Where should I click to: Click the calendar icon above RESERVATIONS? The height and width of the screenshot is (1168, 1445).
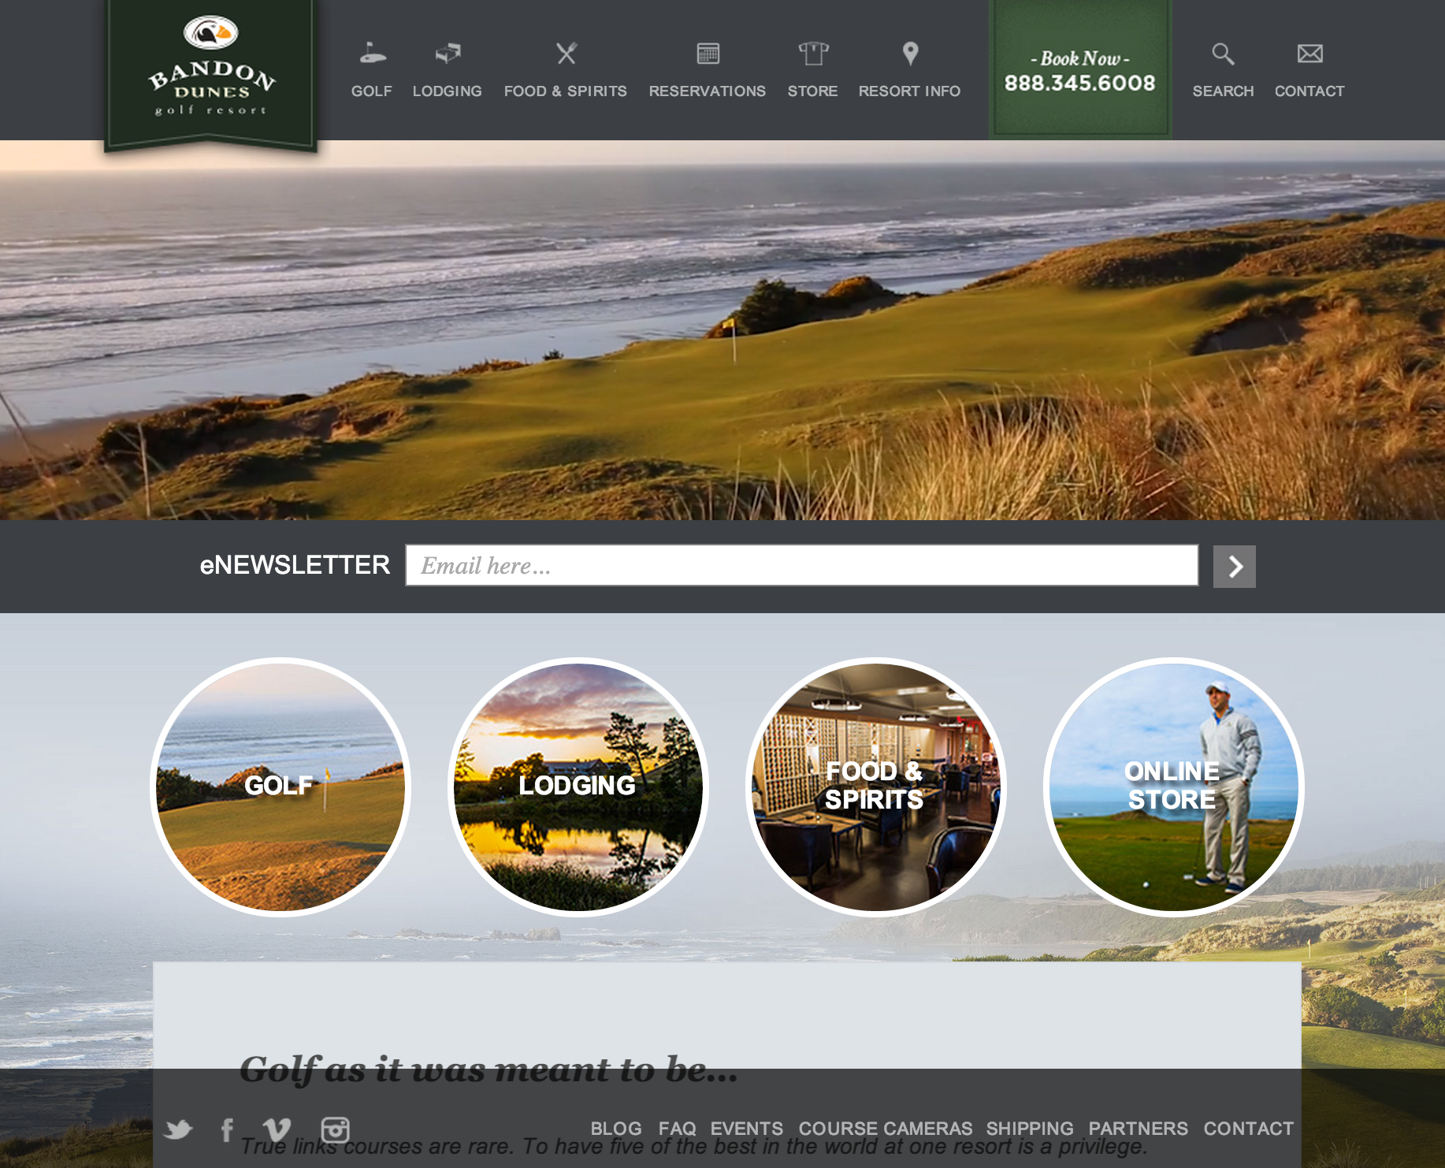click(708, 53)
